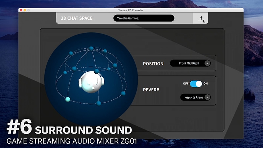Screen dimensions: 263x148
Task: Click the return arrow icon in header
Action: (x=200, y=19)
